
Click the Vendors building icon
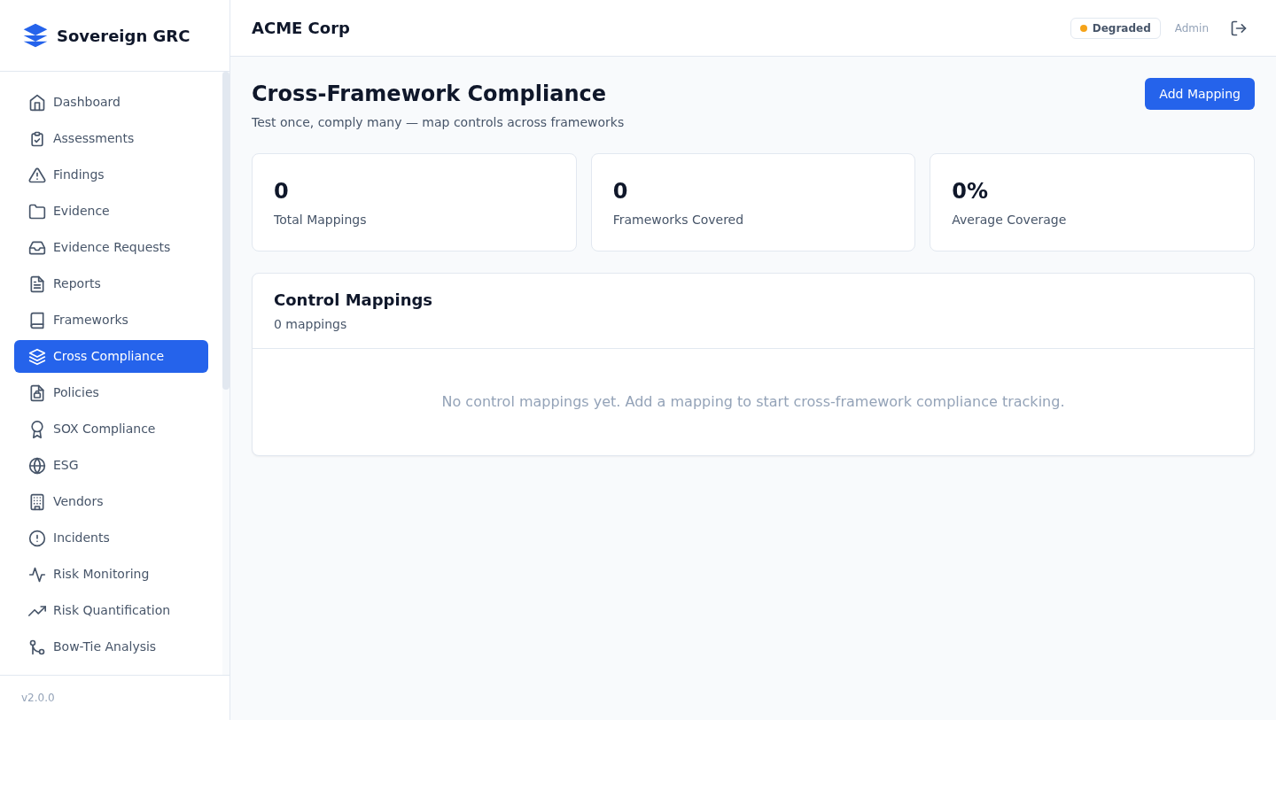[x=37, y=501]
